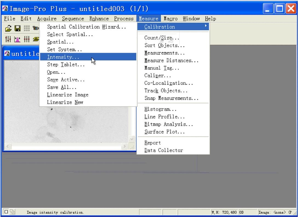298x217 pixels.
Task: Click the yellow stacked layers icon
Action: pos(36,39)
